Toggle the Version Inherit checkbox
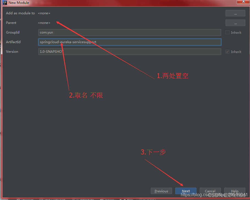The width and height of the screenshot is (250, 200). [x=227, y=52]
